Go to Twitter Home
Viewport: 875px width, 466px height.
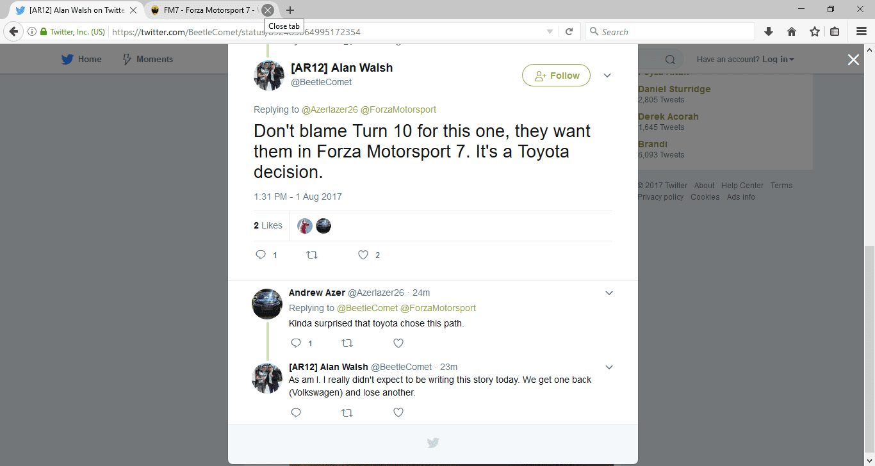click(x=81, y=59)
